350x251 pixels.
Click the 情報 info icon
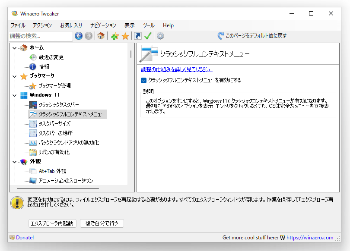tap(33, 66)
